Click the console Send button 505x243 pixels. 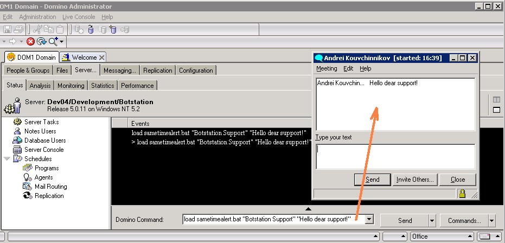405,221
